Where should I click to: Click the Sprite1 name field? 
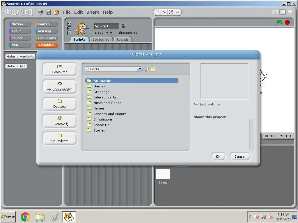(x=106, y=26)
